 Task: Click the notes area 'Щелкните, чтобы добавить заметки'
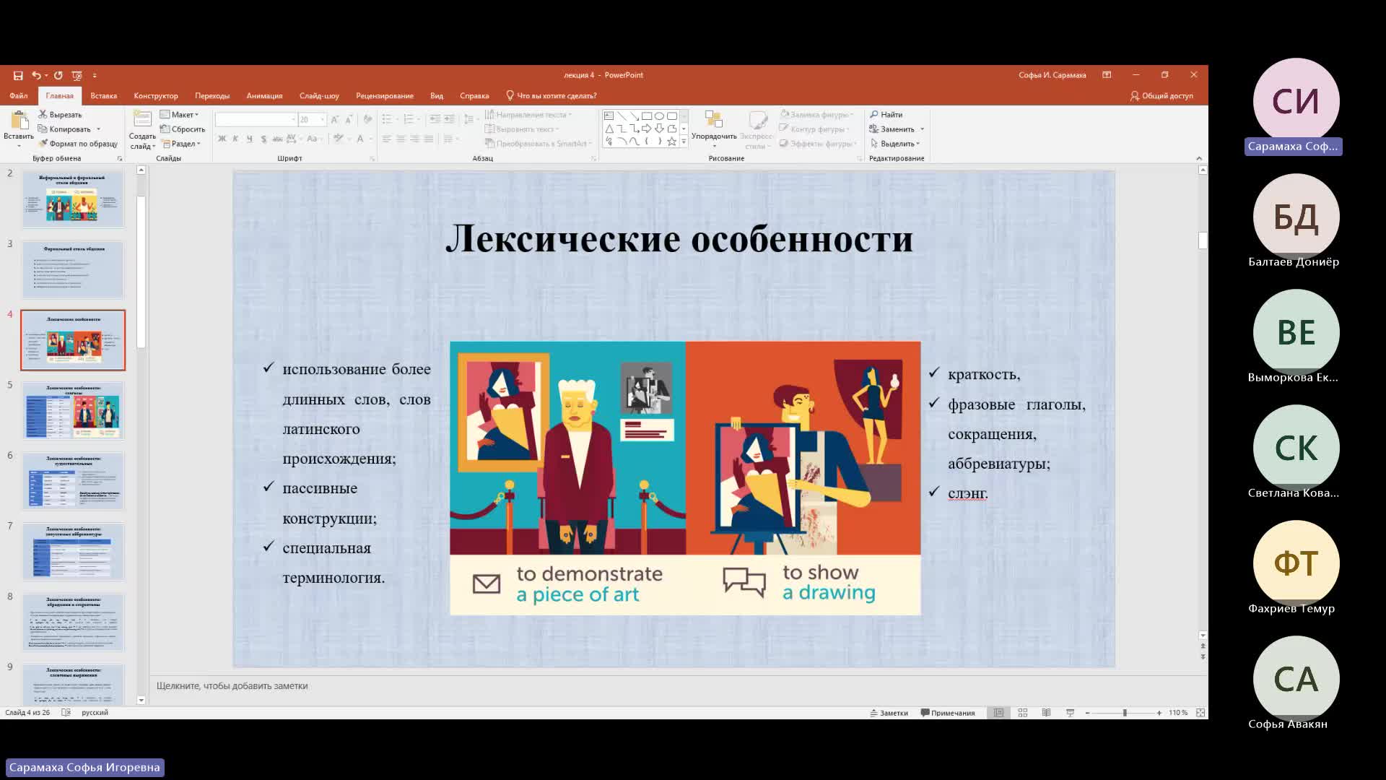coord(232,686)
